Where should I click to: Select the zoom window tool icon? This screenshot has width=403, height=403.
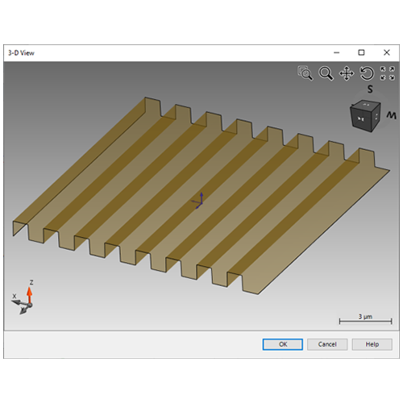[305, 73]
